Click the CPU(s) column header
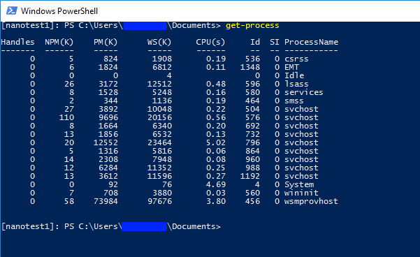 click(x=210, y=42)
